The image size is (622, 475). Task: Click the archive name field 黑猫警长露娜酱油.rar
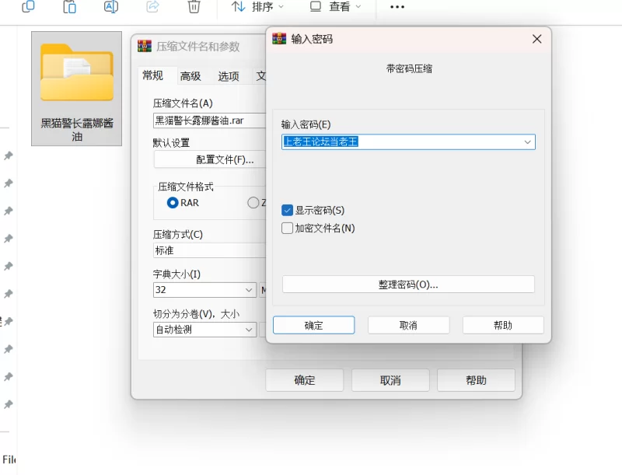(209, 120)
